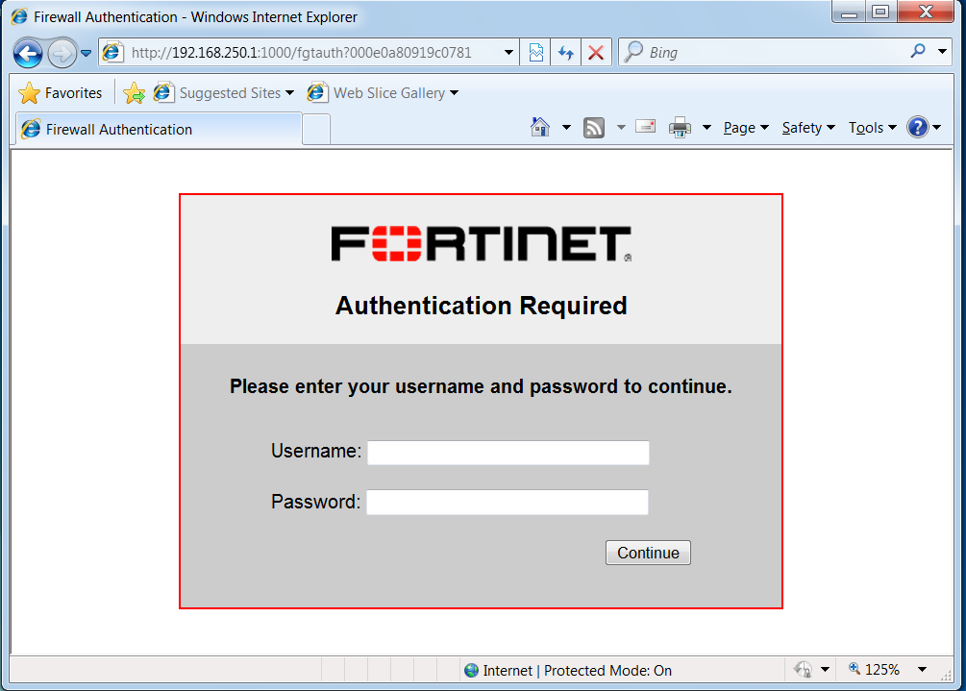Expand the Print options dropdown arrow
The width and height of the screenshot is (966, 691).
(x=706, y=128)
